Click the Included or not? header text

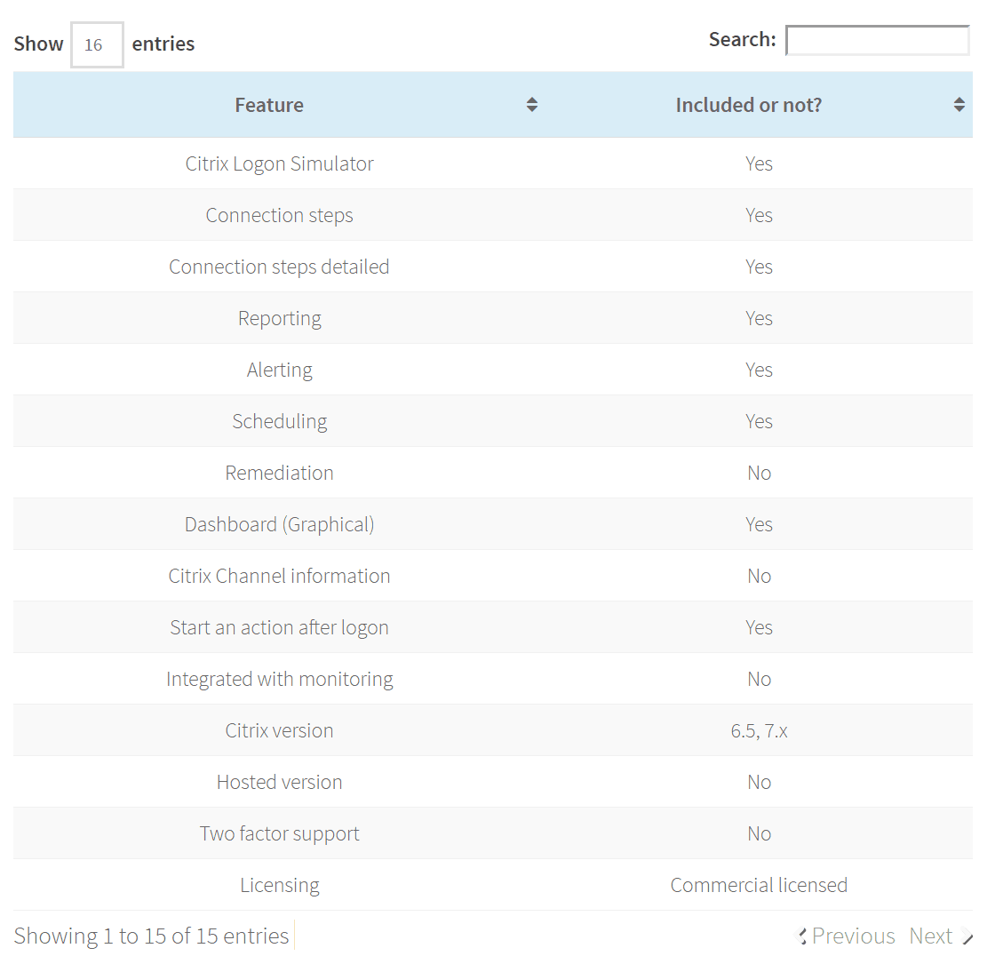[748, 105]
